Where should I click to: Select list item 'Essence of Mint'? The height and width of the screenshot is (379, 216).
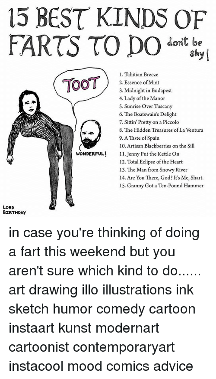[x=140, y=82]
